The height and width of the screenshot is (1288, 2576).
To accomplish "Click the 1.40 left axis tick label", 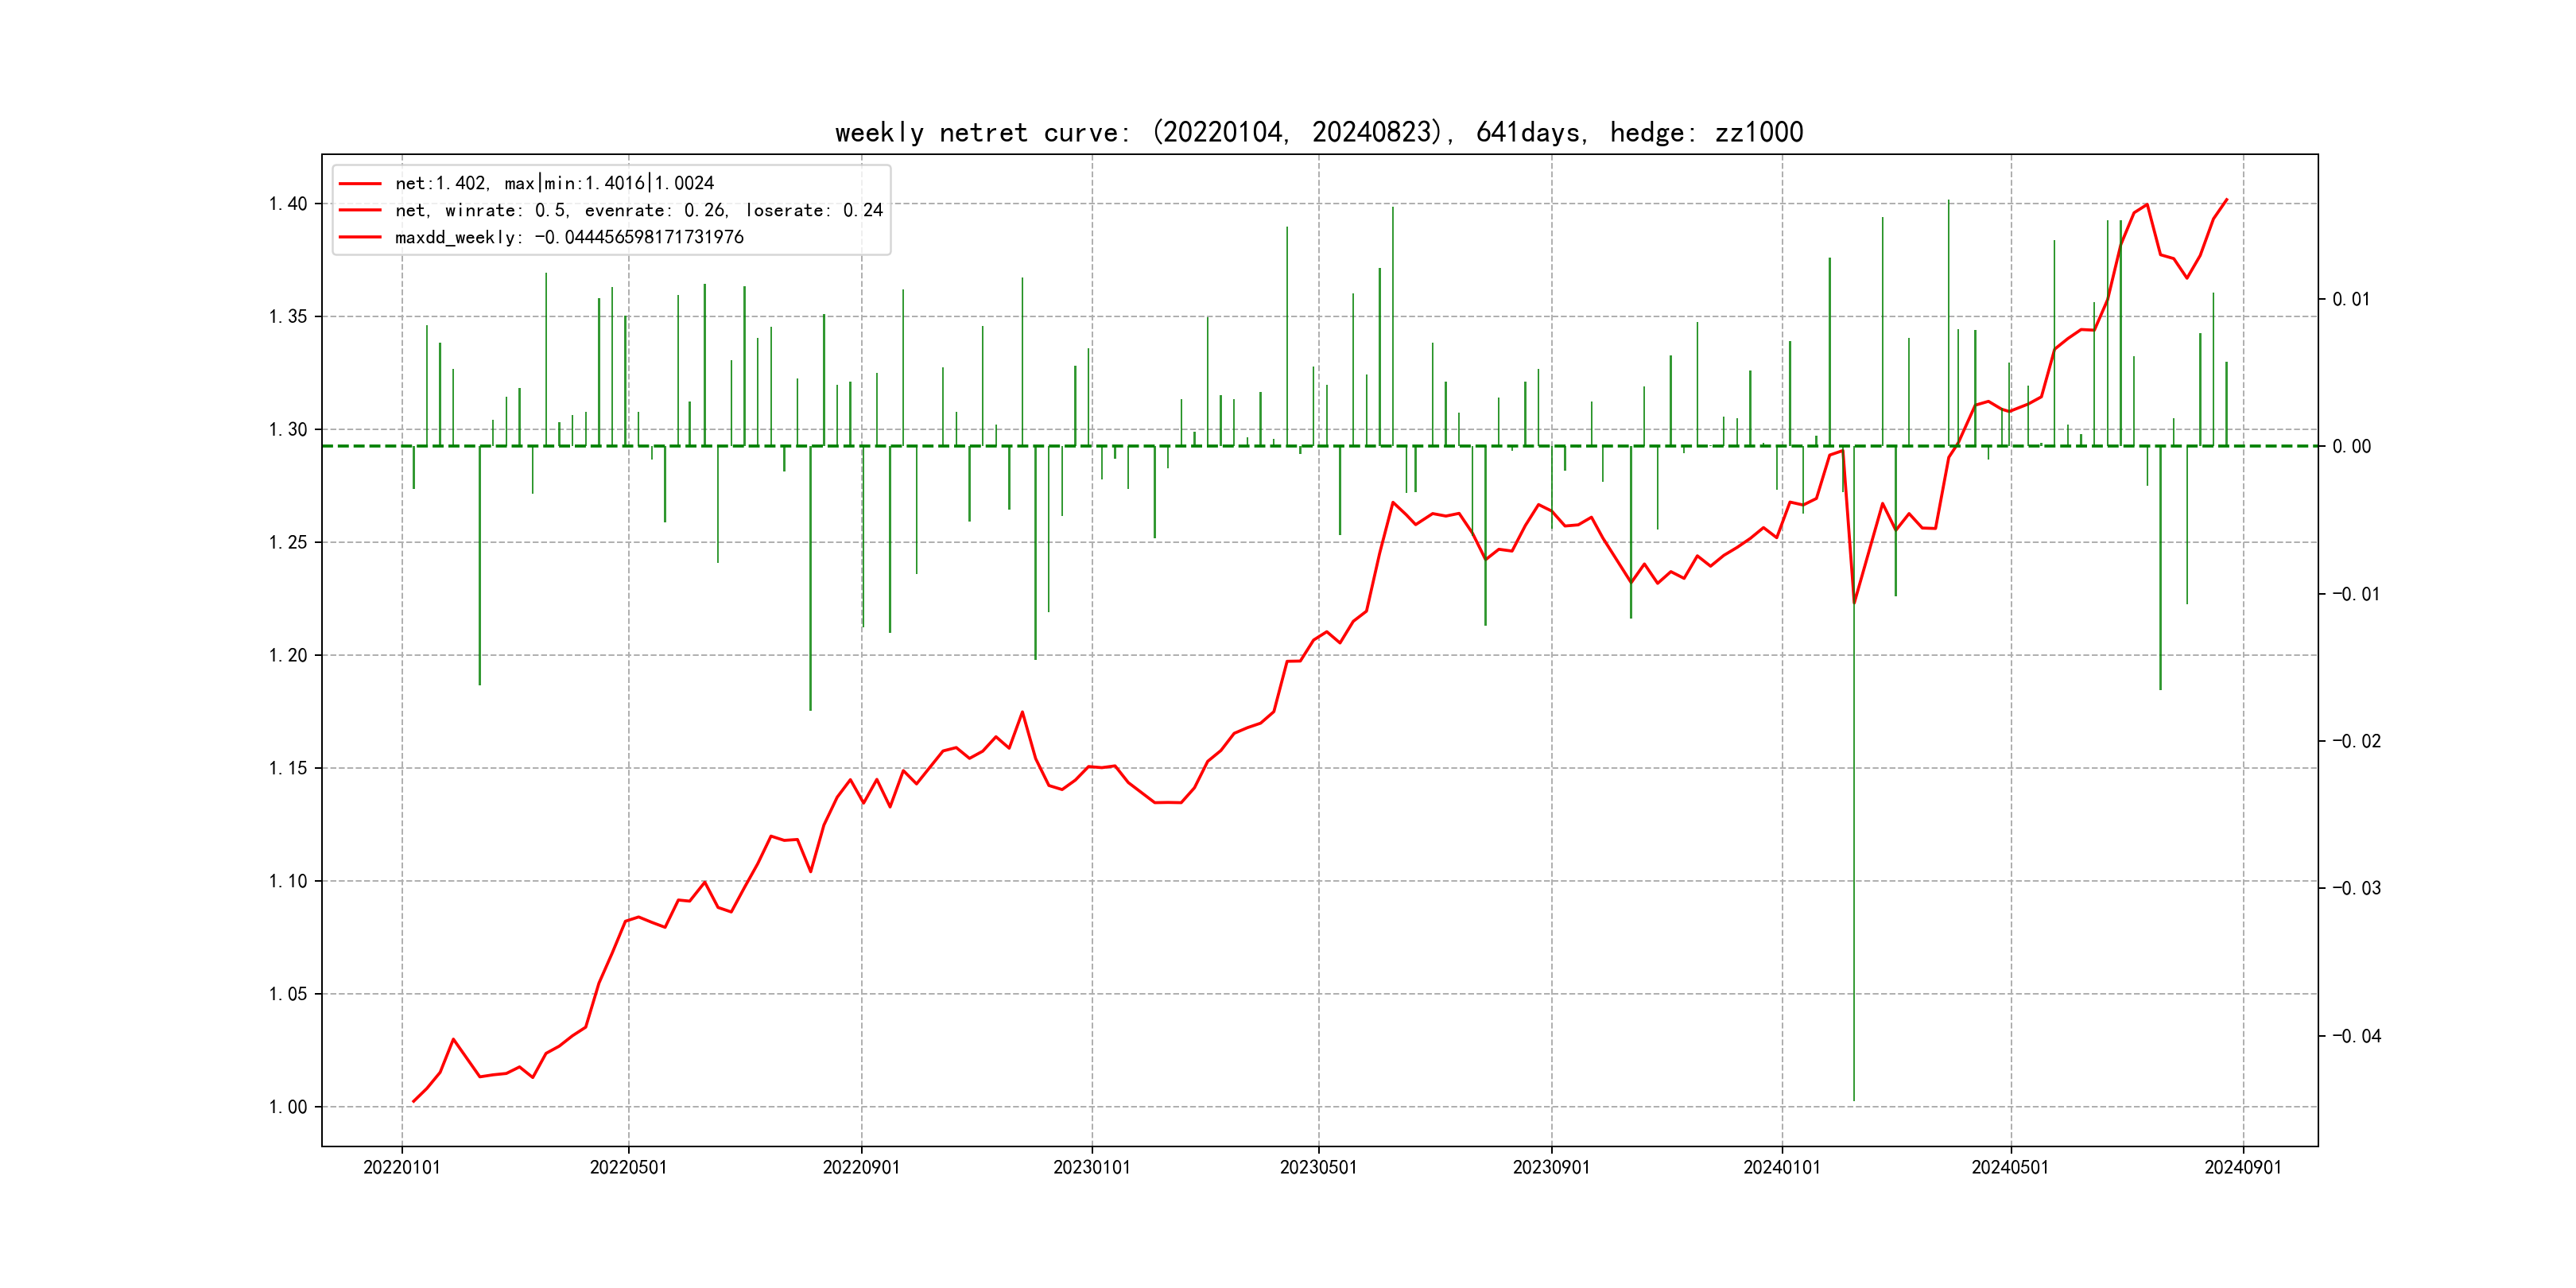I will pos(288,204).
